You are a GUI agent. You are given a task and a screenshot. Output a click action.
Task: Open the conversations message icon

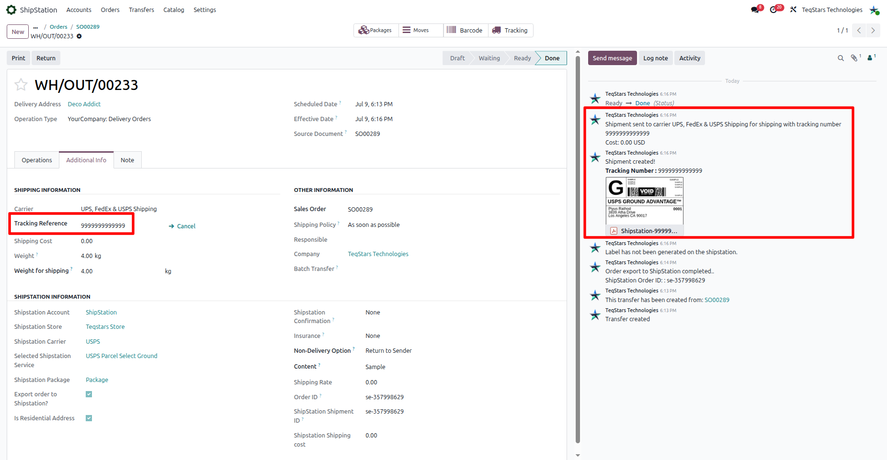[x=755, y=10]
